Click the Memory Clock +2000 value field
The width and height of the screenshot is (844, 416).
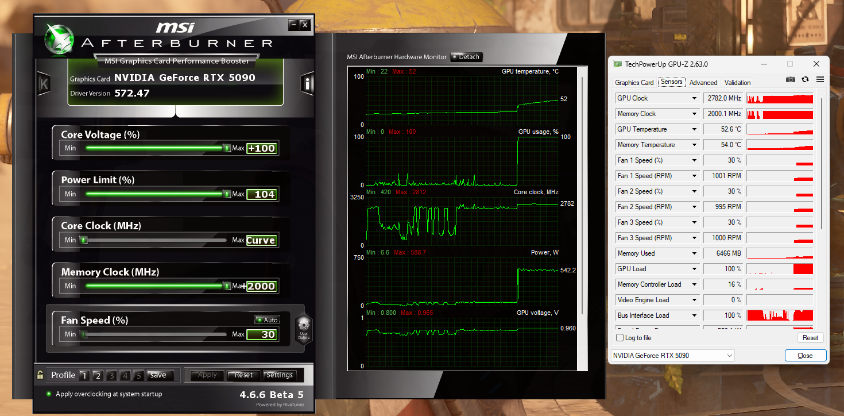tap(262, 286)
